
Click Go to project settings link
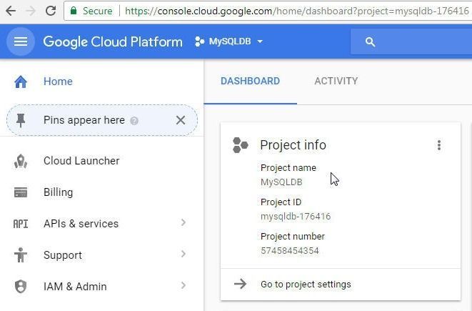pos(306,285)
